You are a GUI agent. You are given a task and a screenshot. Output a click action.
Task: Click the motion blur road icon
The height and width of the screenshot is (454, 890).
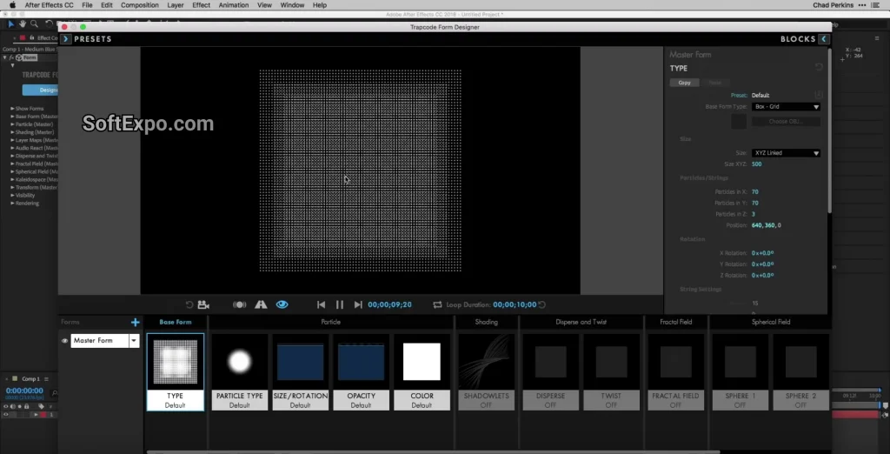(260, 304)
